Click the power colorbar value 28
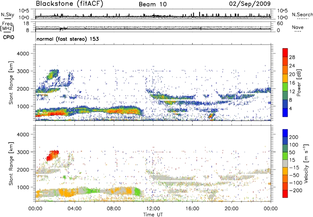This screenshot has height=217, width=313. [292, 57]
